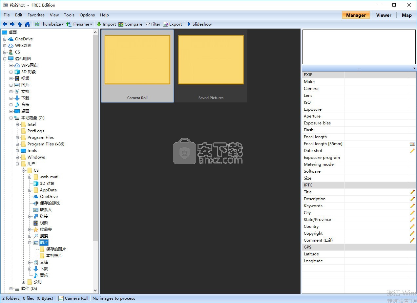Edit State/Province with its pencil icon

coord(412,220)
